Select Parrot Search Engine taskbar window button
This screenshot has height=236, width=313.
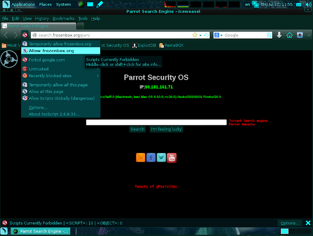coord(41,231)
